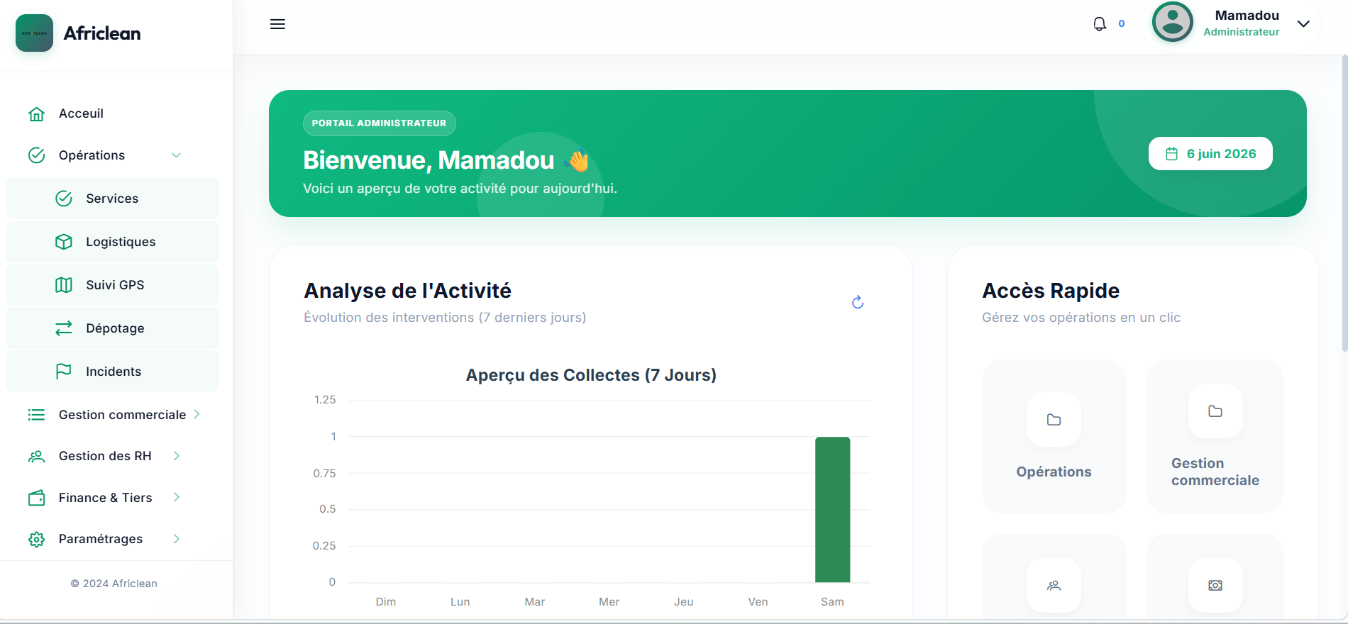Click the Gestion commerciale list icon
The height and width of the screenshot is (624, 1348).
point(36,415)
